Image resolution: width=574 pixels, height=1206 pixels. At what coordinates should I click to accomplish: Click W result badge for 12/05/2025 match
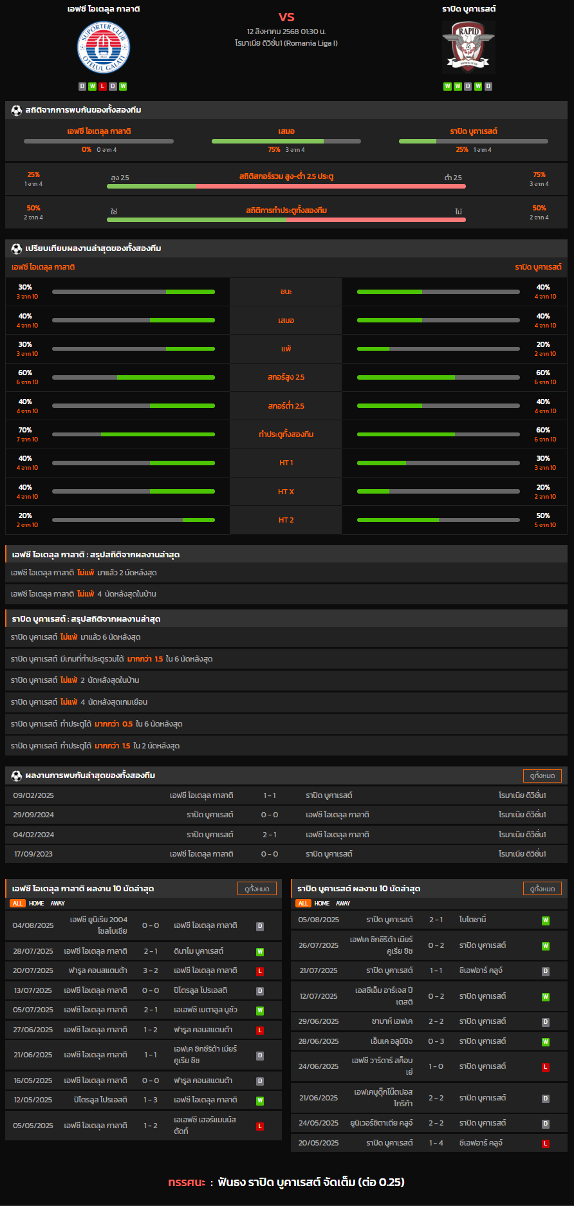[x=260, y=1100]
